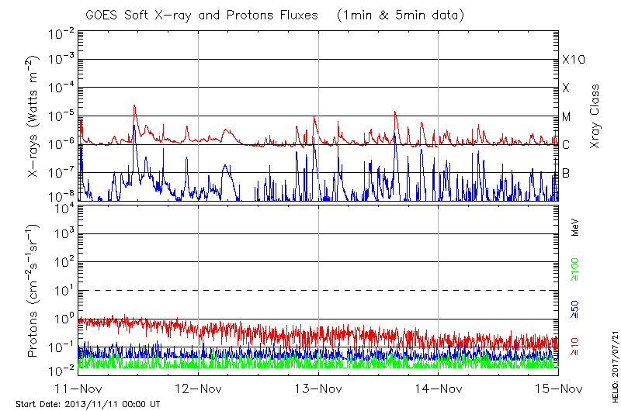Click the 11-Nov date tick label
The width and height of the screenshot is (621, 411).
78,388
